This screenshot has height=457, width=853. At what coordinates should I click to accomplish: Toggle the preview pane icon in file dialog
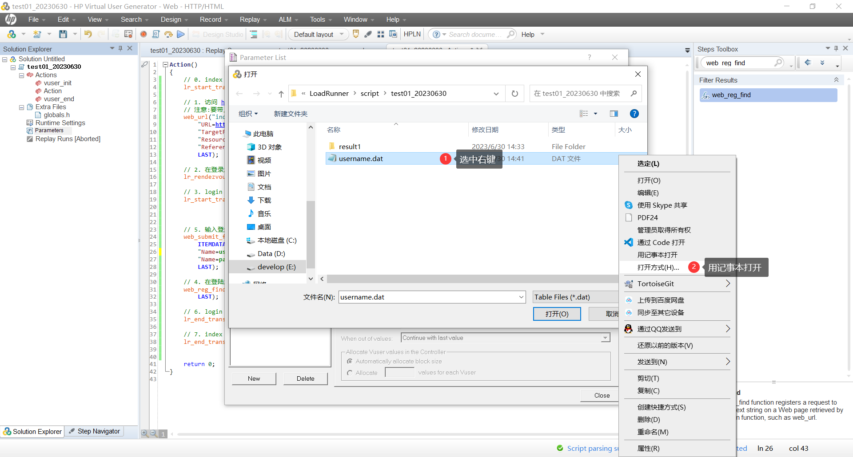click(x=614, y=114)
